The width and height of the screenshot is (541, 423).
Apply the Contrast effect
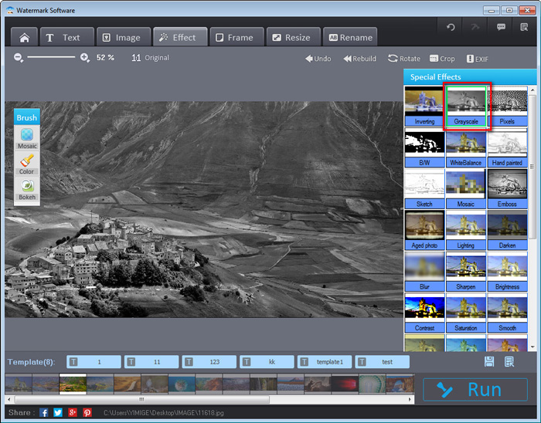pyautogui.click(x=424, y=313)
